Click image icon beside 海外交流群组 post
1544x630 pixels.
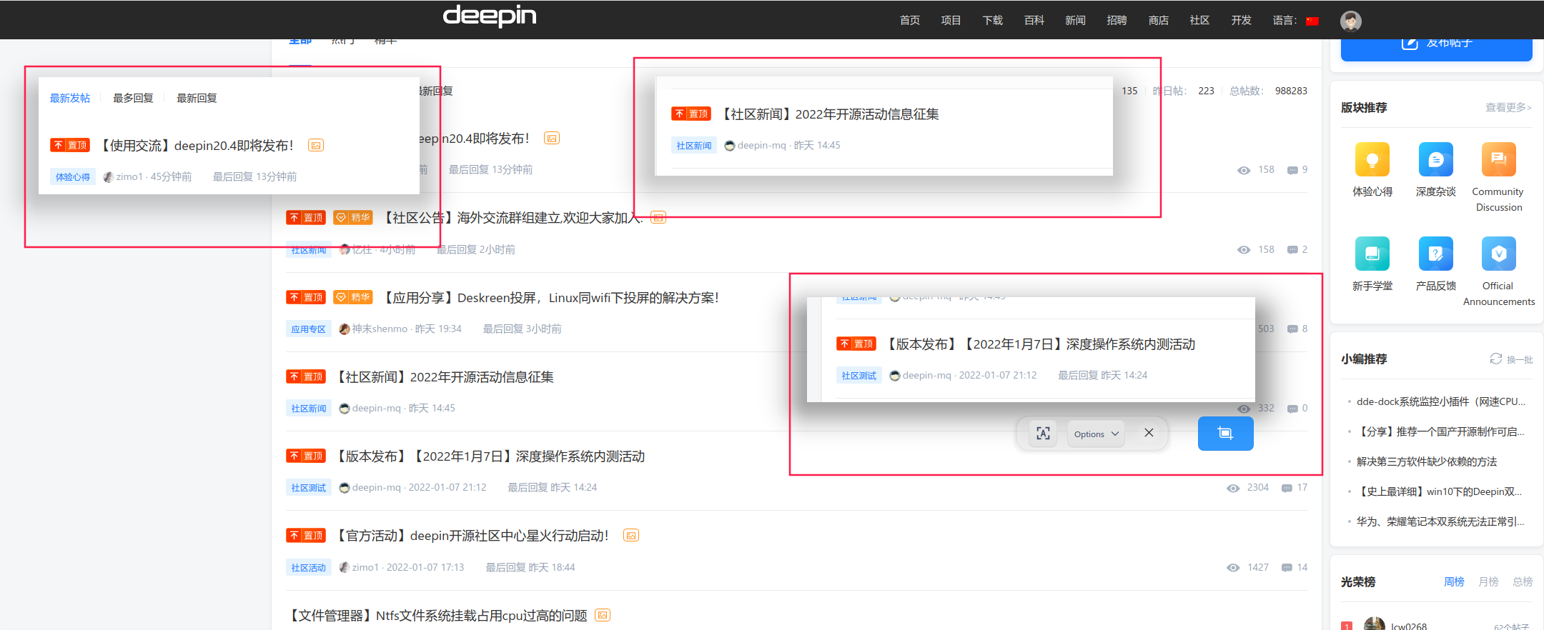point(658,218)
